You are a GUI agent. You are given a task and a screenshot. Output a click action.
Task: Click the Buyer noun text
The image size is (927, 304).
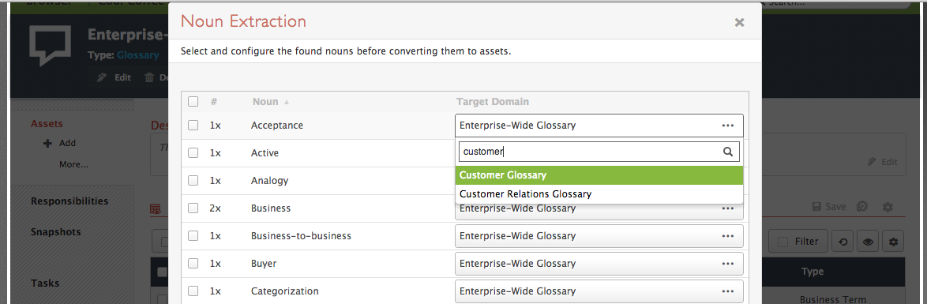point(264,264)
